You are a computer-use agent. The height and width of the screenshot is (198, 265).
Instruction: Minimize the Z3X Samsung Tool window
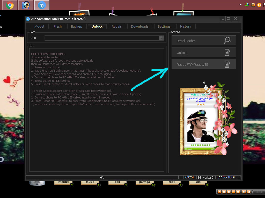[x=223, y=19]
